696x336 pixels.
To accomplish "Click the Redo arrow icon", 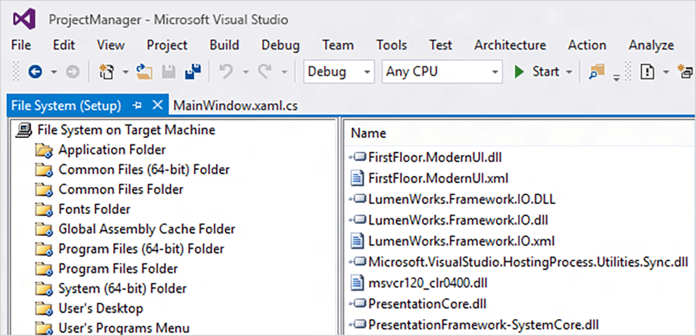I will (266, 72).
